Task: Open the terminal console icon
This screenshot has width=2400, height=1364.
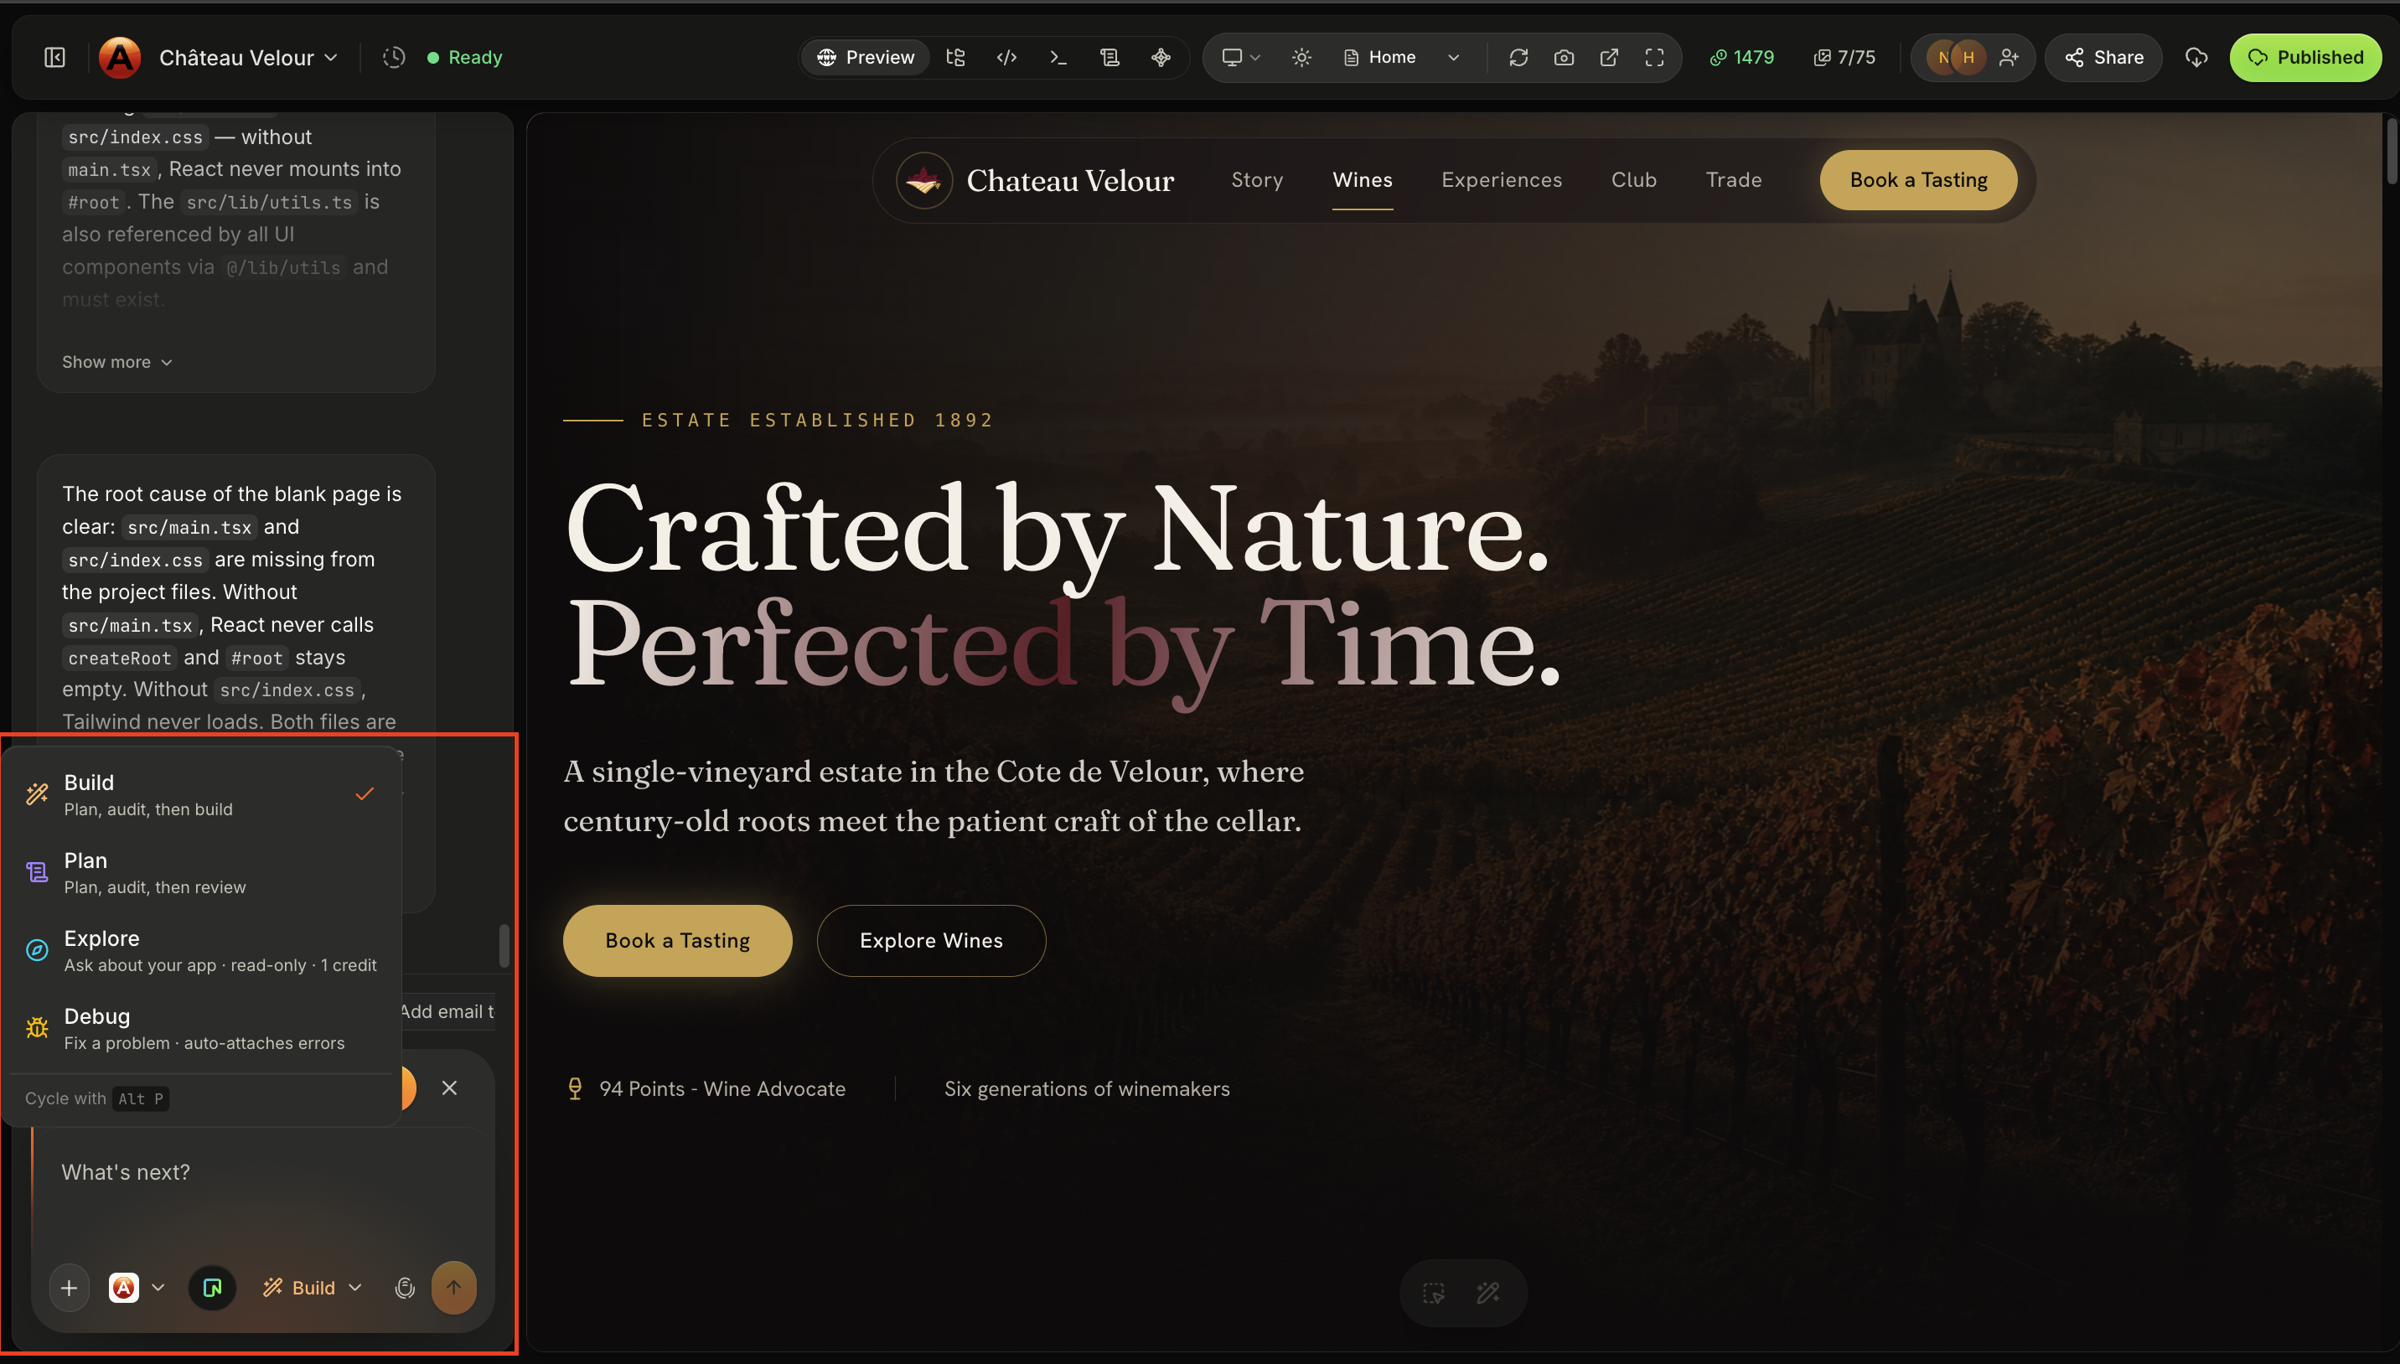Action: tap(1058, 57)
